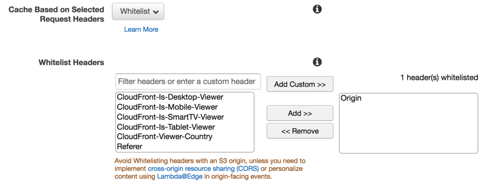Click the Add >> button
Image resolution: width=496 pixels, height=187 pixels.
pyautogui.click(x=300, y=113)
